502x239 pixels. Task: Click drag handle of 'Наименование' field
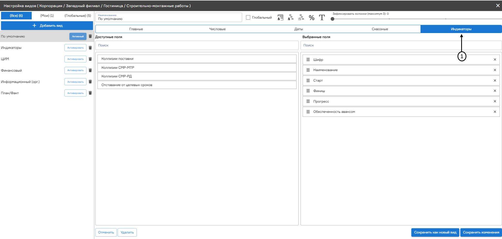click(x=308, y=70)
